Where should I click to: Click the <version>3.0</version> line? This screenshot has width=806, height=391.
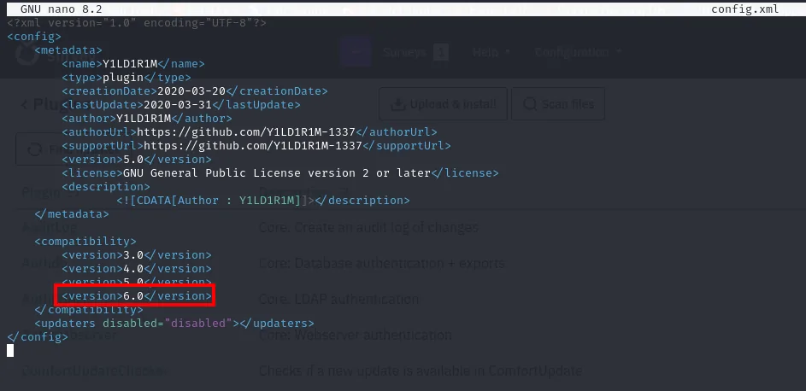tap(137, 255)
